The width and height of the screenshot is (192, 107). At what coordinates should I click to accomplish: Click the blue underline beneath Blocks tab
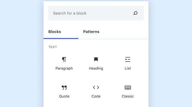[61, 39]
